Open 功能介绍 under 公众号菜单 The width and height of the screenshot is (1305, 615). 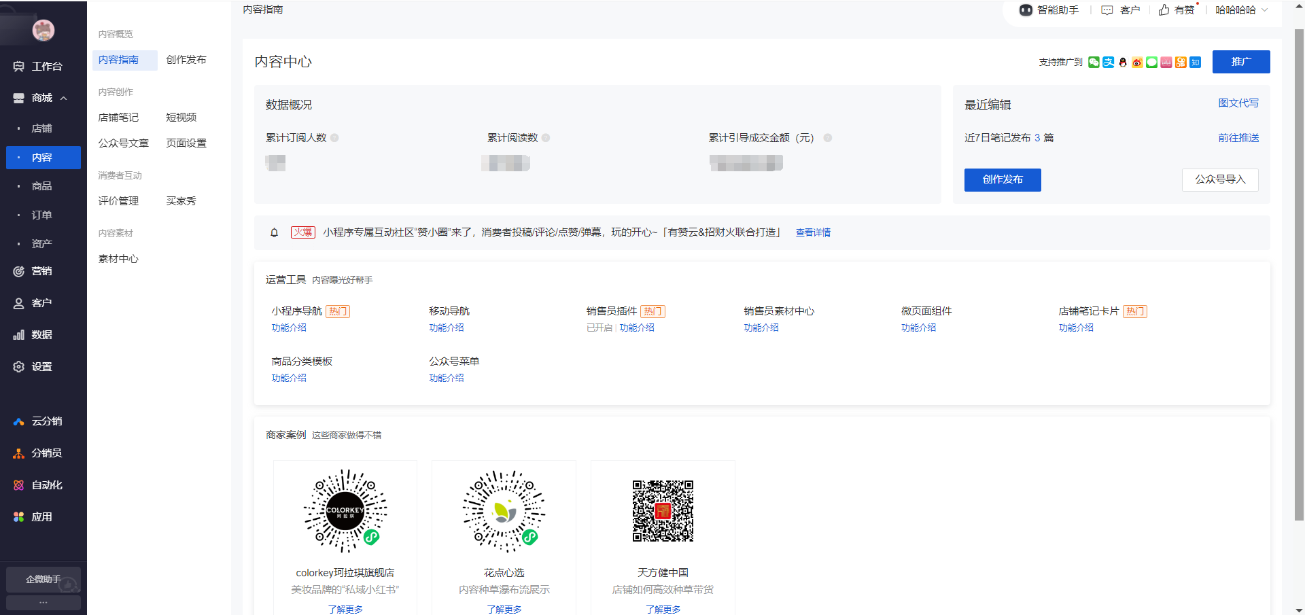tap(447, 378)
